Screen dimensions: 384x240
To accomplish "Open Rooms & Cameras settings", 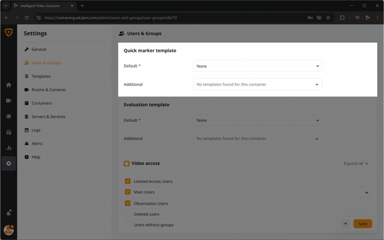I will pyautogui.click(x=48, y=90).
